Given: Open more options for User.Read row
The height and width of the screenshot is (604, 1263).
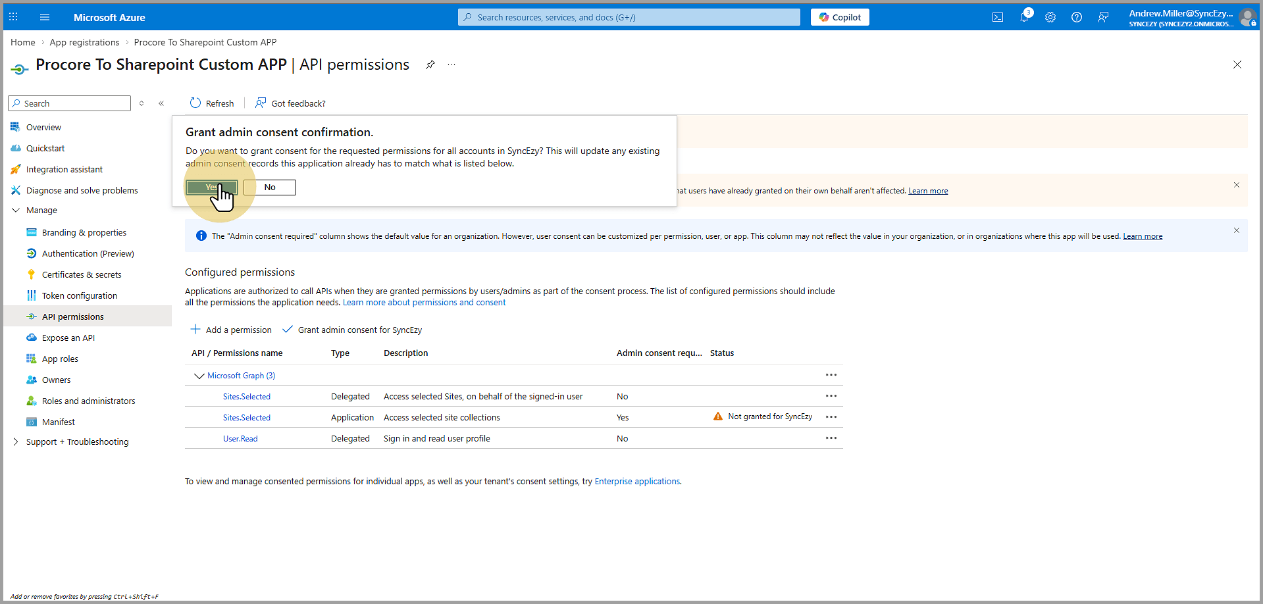Looking at the screenshot, I should click(831, 438).
